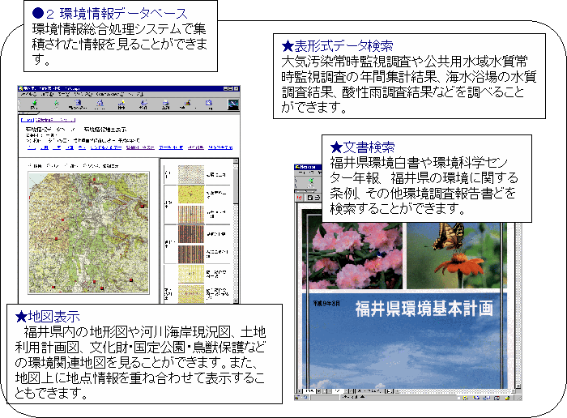The height and width of the screenshot is (418, 567).
Task: Select the yellow grid-pattern legend thumbnail
Action: click(191, 274)
